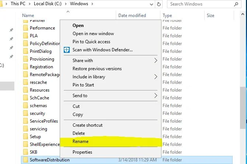Click the vertical scrollbar thumb

click(x=243, y=108)
